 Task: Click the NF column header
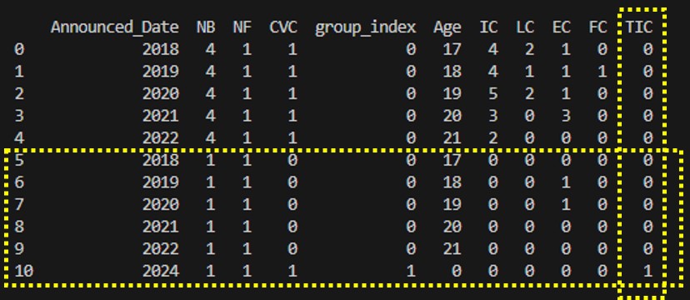242,27
